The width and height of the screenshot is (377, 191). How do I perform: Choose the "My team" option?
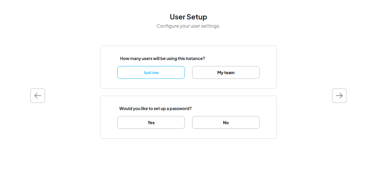[x=226, y=72]
